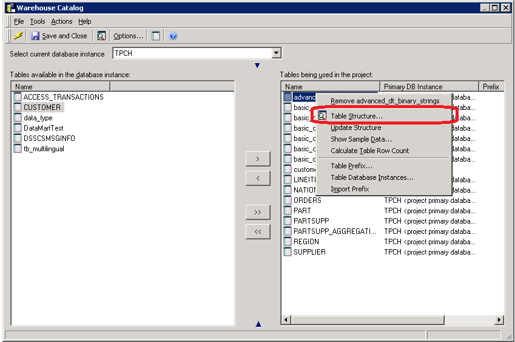The width and height of the screenshot is (515, 342).
Task: Choose Table Structure from context menu
Action: (356, 116)
